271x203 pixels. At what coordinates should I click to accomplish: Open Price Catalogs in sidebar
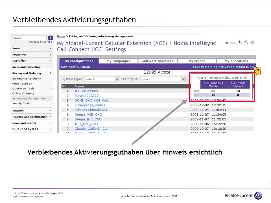point(22,83)
